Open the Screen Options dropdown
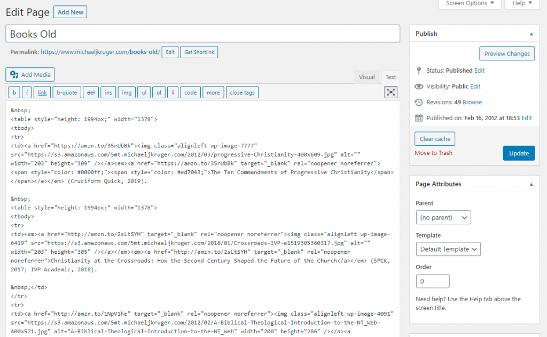This screenshot has height=337, width=547. click(470, 4)
